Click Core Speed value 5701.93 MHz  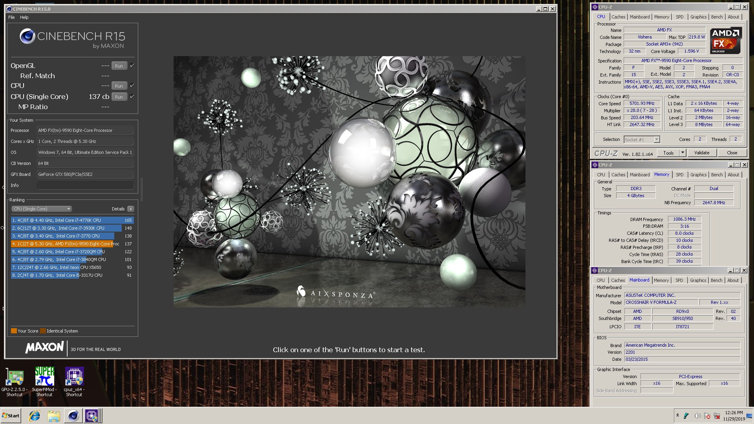tap(642, 103)
